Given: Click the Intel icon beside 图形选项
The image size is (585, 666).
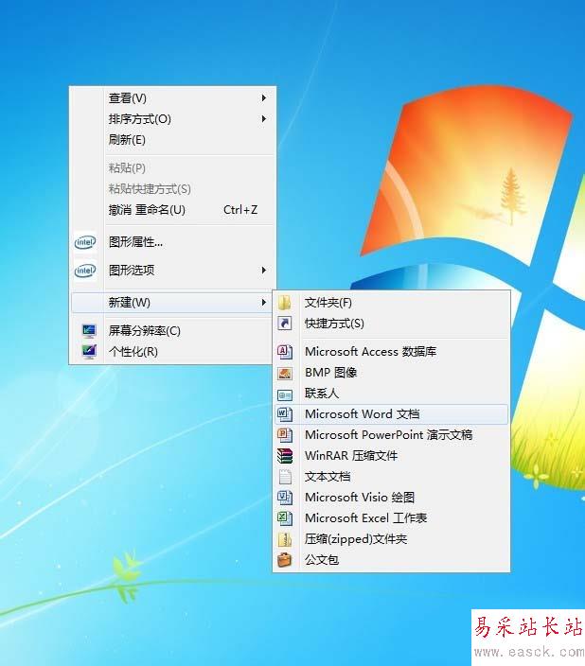Looking at the screenshot, I should (x=85, y=271).
